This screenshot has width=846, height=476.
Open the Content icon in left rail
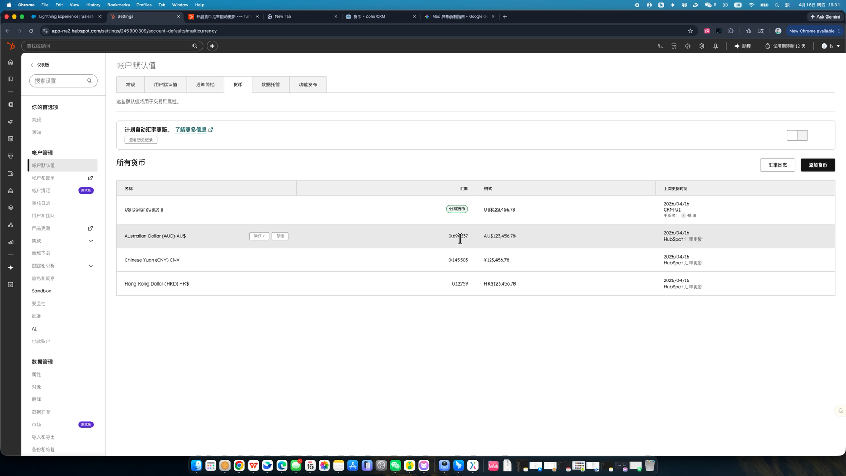(x=11, y=139)
